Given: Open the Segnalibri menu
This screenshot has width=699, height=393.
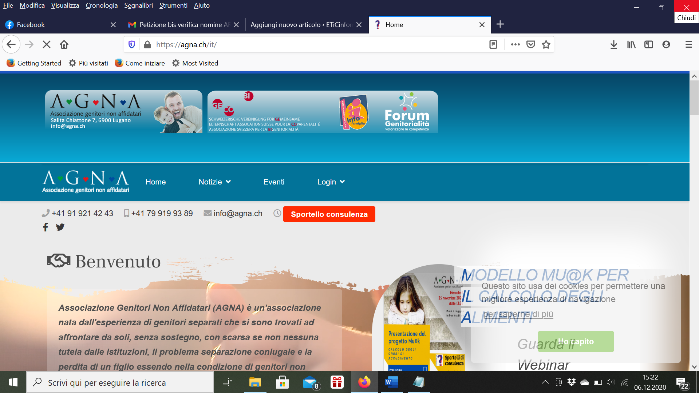Looking at the screenshot, I should (x=138, y=5).
